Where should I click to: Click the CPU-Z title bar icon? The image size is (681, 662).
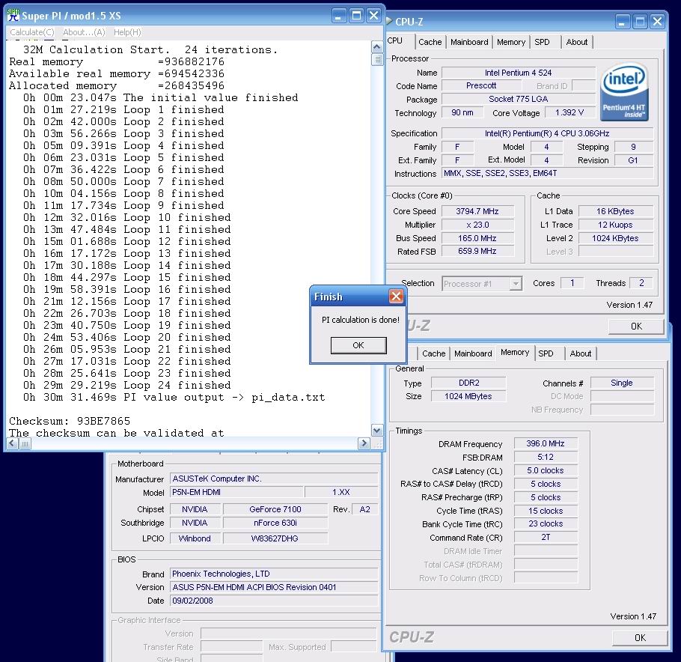coord(389,21)
